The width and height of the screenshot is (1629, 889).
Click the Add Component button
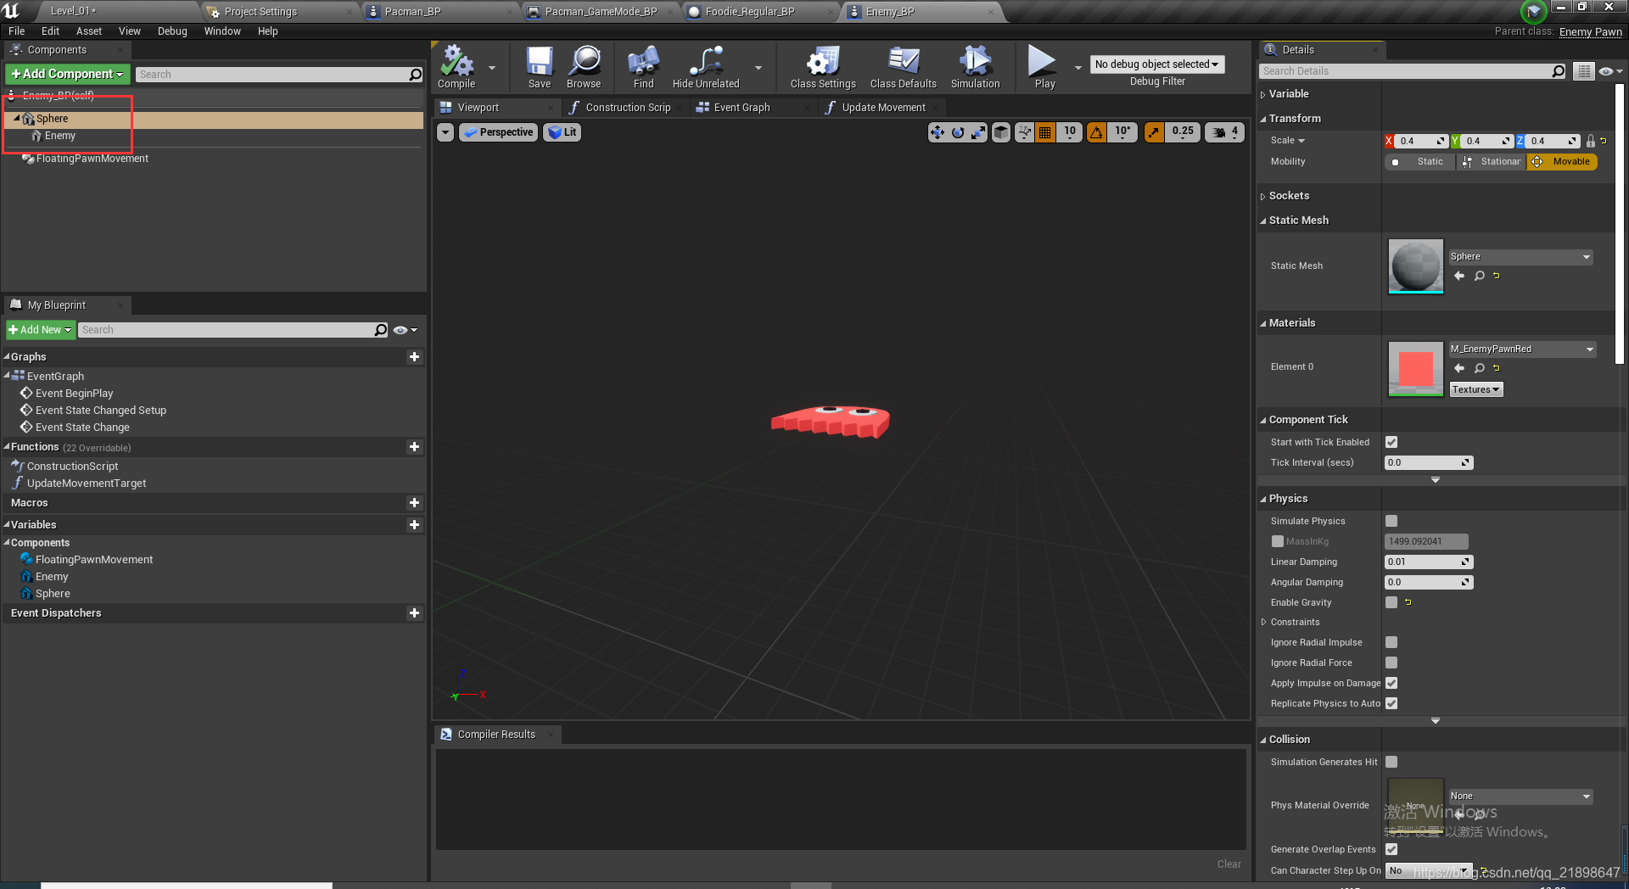coord(68,75)
